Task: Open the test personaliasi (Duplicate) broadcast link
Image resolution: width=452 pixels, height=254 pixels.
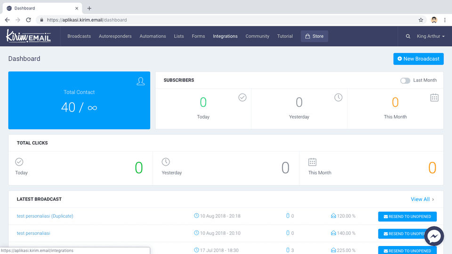Action: coord(45,216)
